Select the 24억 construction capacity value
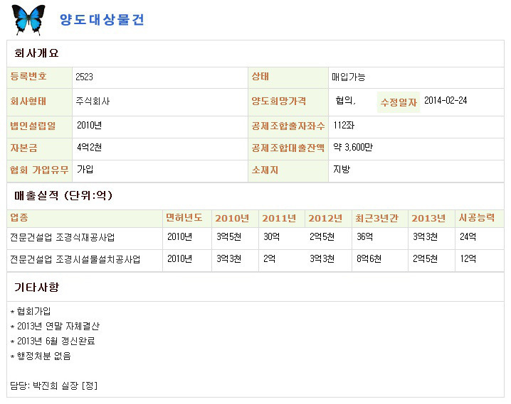511x404 pixels. click(x=468, y=236)
